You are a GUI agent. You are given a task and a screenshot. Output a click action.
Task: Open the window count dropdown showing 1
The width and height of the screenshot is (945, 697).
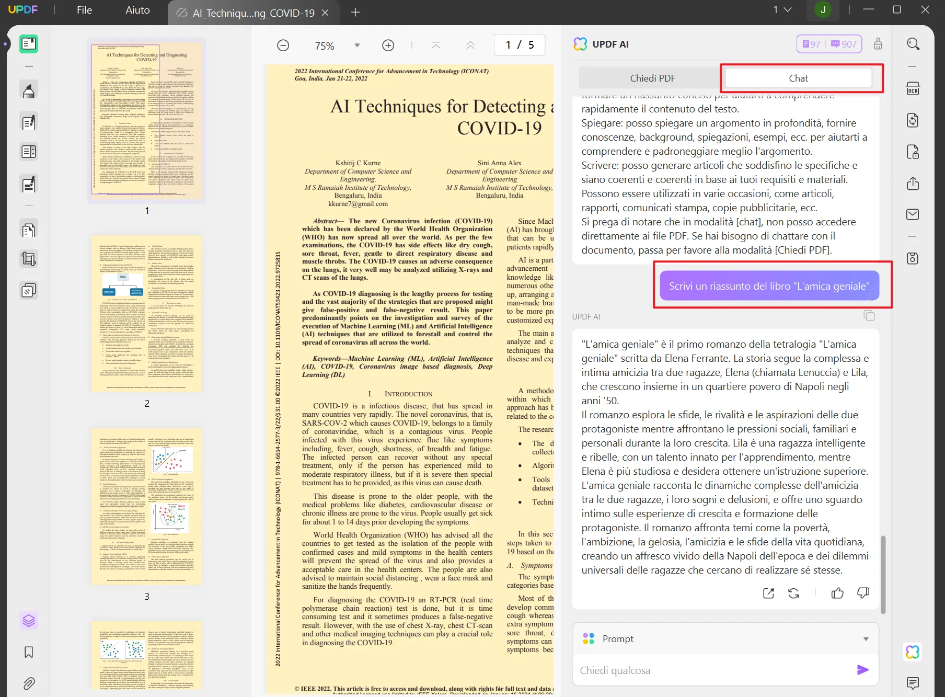(x=782, y=10)
